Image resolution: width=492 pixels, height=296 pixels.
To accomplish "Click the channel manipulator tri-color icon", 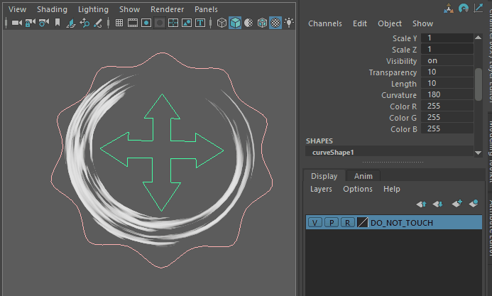I will [x=449, y=9].
